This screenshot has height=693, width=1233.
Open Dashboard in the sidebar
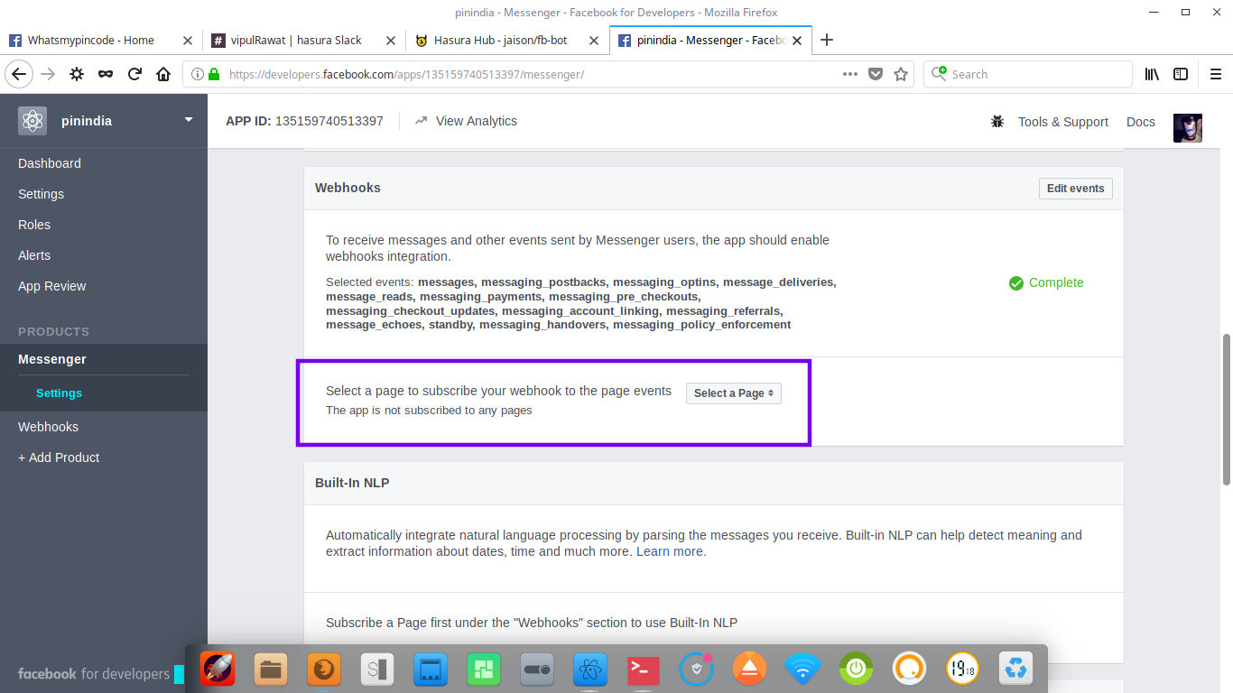point(50,163)
